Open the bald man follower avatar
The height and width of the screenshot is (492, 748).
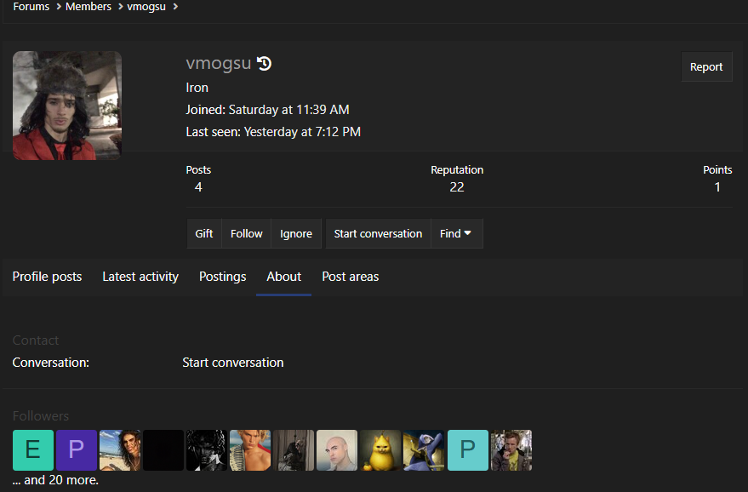[337, 450]
